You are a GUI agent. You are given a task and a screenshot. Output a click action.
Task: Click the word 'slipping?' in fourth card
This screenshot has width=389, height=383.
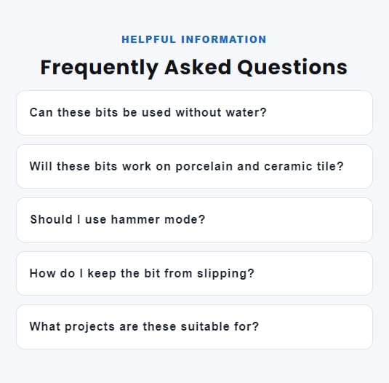(x=225, y=274)
